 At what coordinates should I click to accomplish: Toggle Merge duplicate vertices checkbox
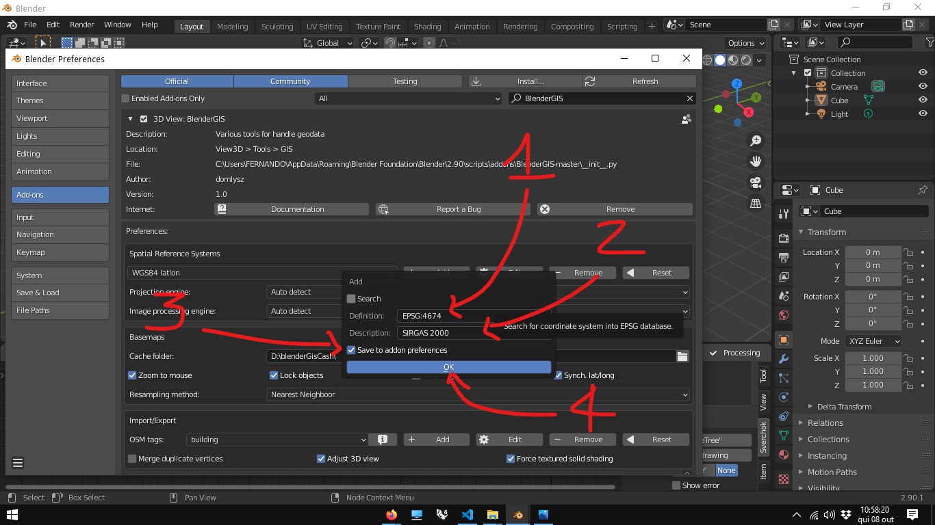pyautogui.click(x=133, y=459)
